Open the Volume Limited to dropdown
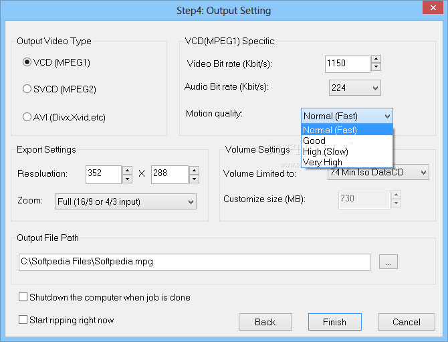 point(378,173)
